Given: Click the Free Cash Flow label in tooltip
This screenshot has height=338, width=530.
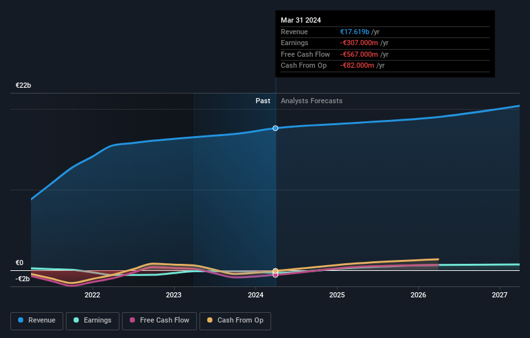Looking at the screenshot, I should pos(305,54).
